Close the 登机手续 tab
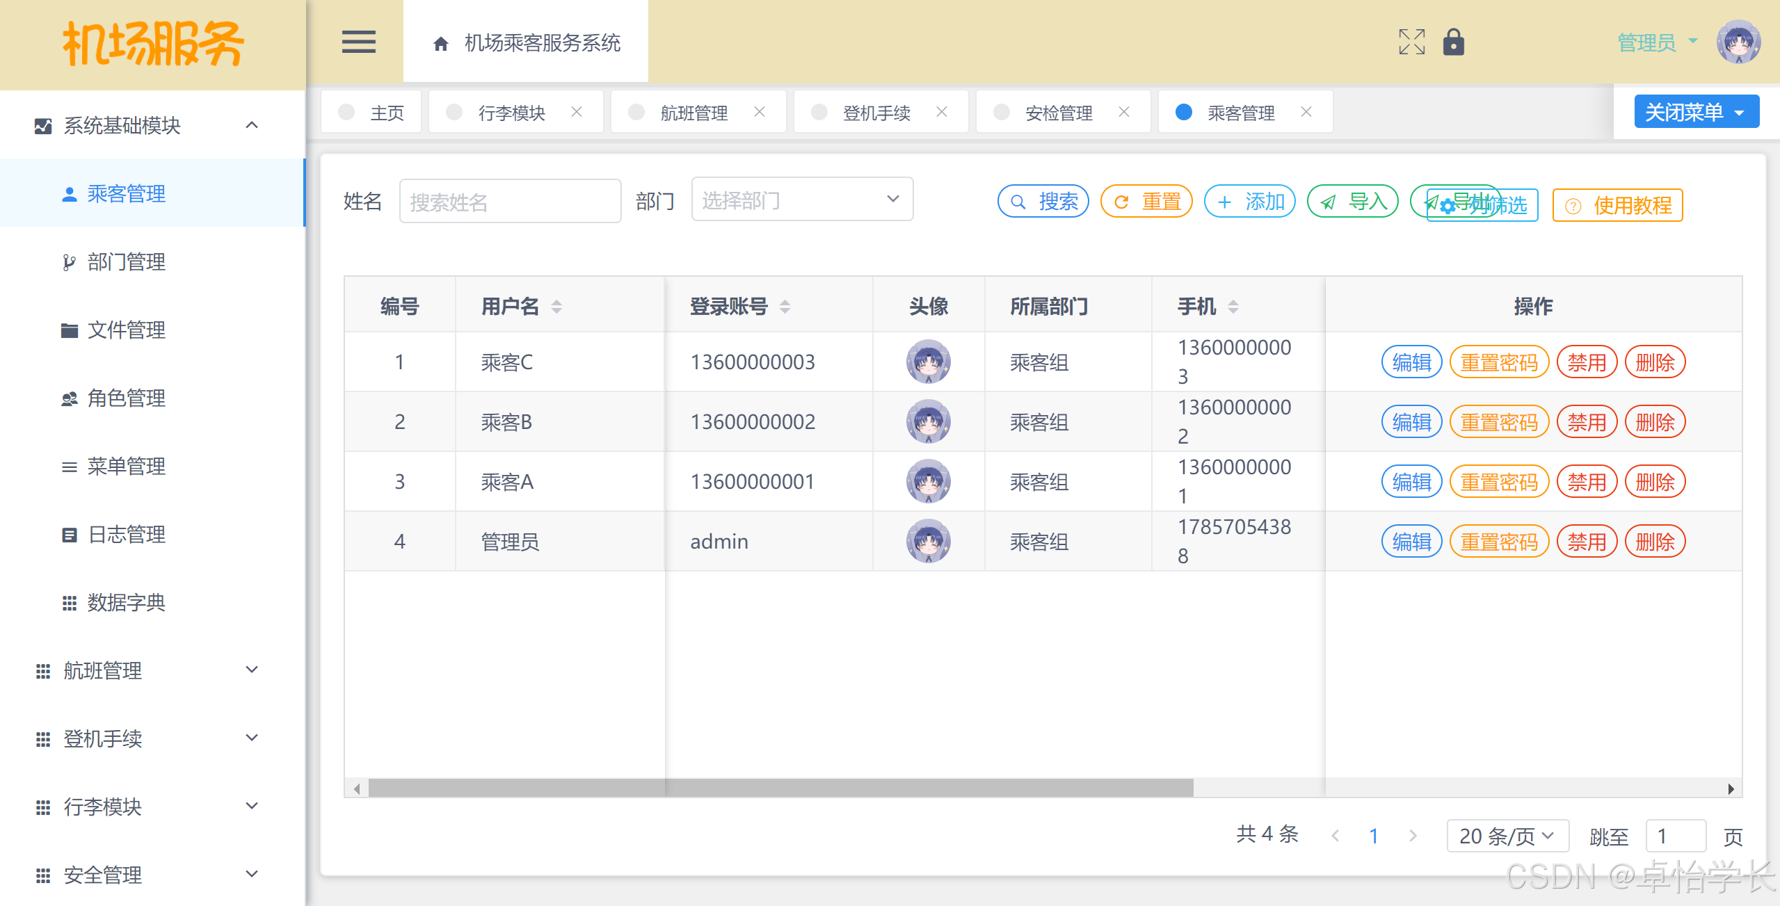 pyautogui.click(x=942, y=111)
